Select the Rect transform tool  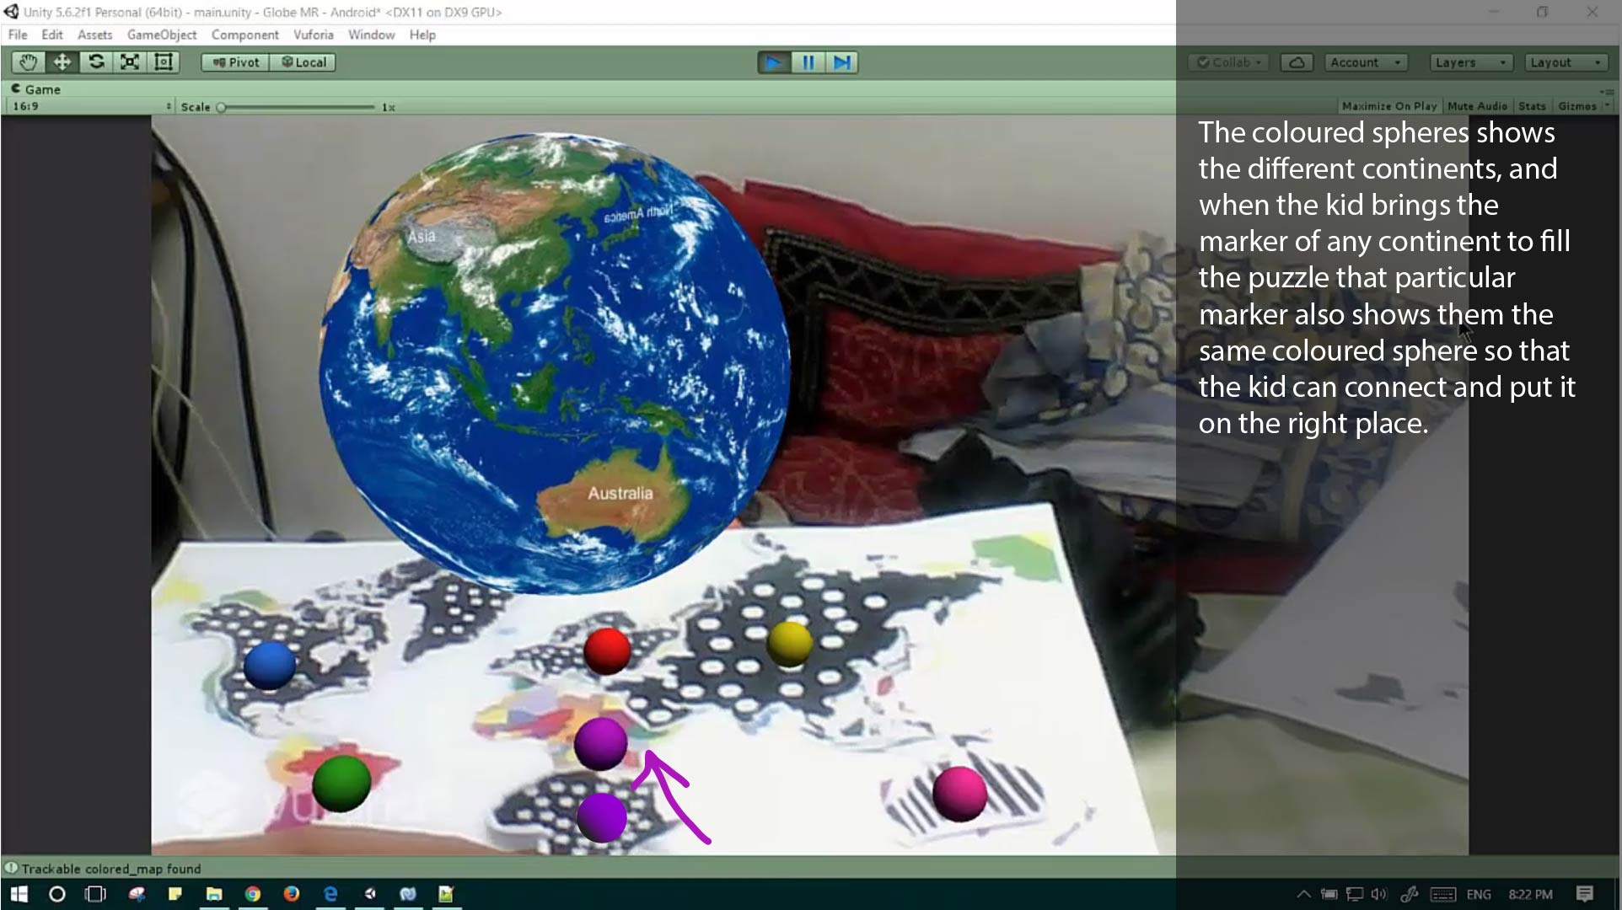(162, 62)
